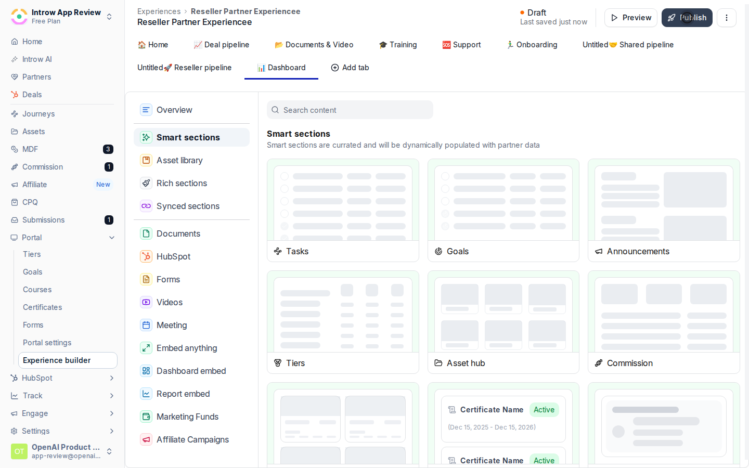Click the Search content field
Screen dimensions: 749x468
click(x=350, y=110)
